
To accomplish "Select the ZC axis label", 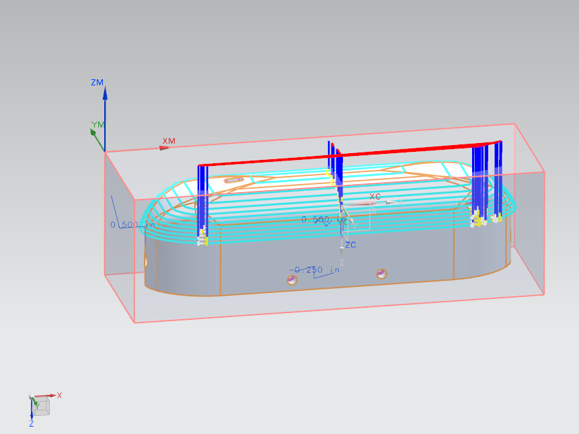I will (x=350, y=245).
